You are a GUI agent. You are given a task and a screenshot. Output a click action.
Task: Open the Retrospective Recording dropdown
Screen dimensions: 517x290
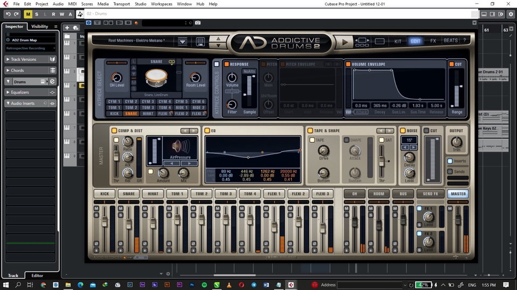pyautogui.click(x=30, y=48)
